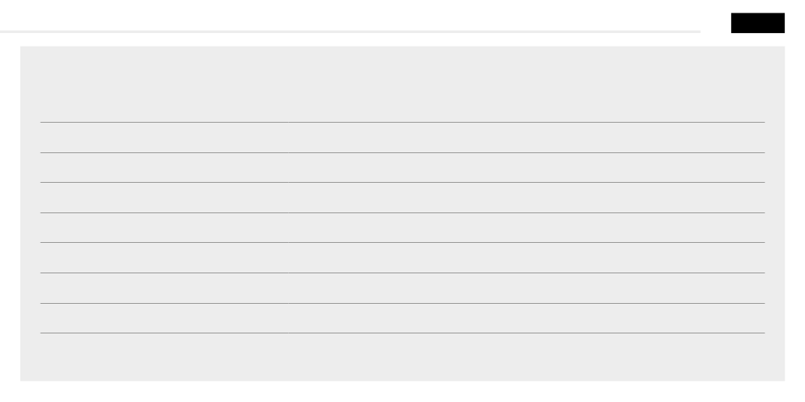Viewport: 805px width, 402px height.
Task: Select the fourth empty row in the panel
Action: point(402,228)
